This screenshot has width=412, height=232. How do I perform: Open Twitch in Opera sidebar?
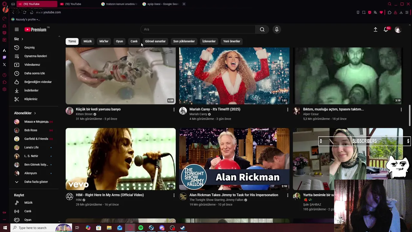point(4,57)
